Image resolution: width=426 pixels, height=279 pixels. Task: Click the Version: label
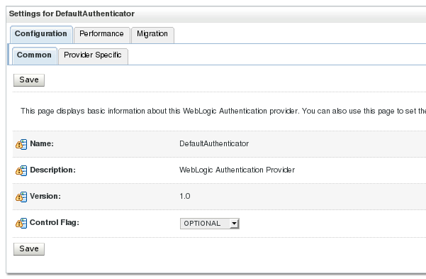tap(45, 196)
